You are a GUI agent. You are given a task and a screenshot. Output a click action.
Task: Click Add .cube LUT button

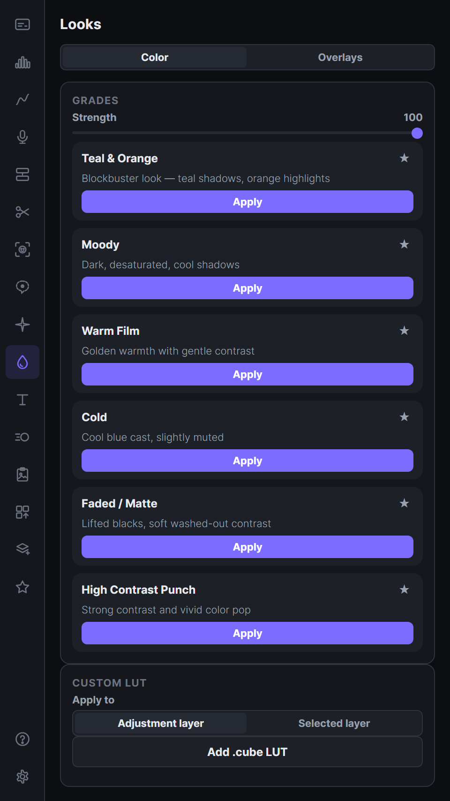coord(247,752)
